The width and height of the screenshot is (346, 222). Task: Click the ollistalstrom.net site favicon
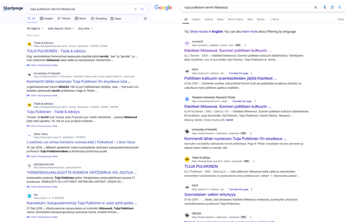(29, 165)
